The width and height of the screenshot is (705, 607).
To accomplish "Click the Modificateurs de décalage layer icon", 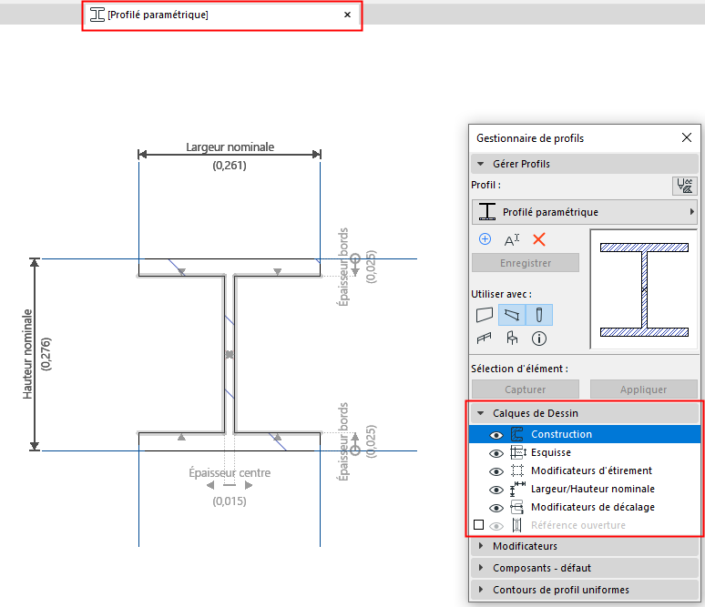I will click(517, 507).
